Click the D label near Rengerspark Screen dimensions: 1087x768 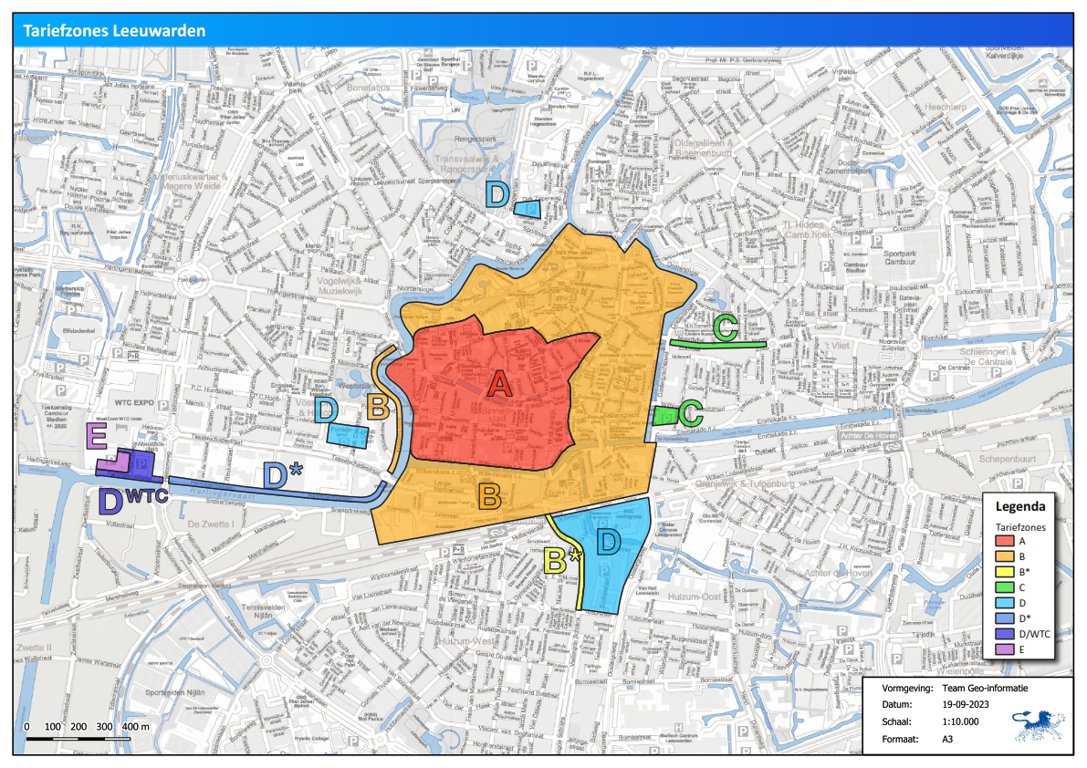[496, 194]
